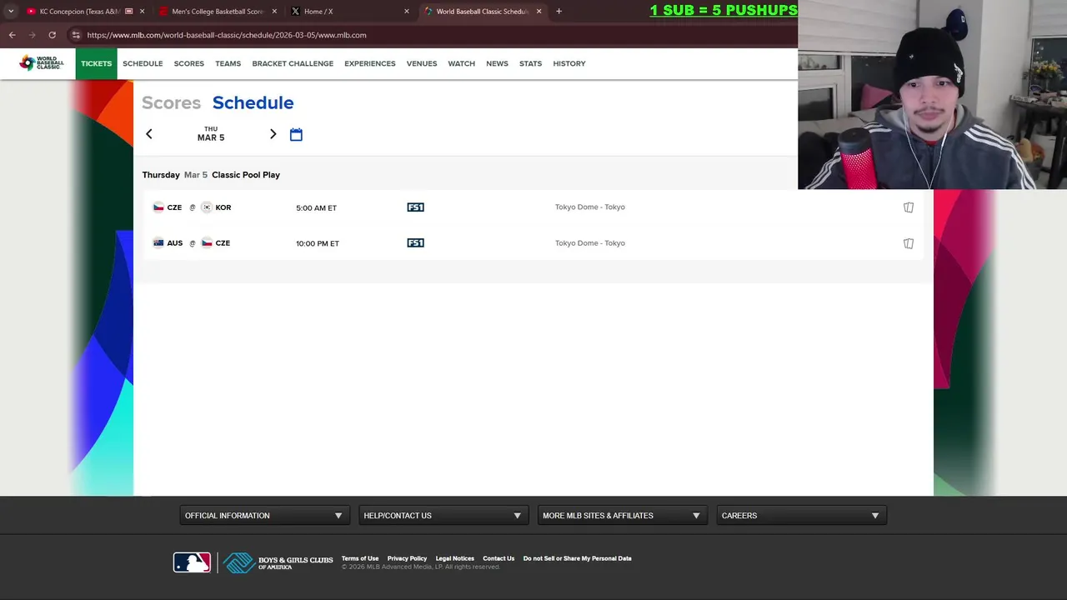Click CZE team name in second game
This screenshot has height=600, width=1067.
pyautogui.click(x=223, y=243)
